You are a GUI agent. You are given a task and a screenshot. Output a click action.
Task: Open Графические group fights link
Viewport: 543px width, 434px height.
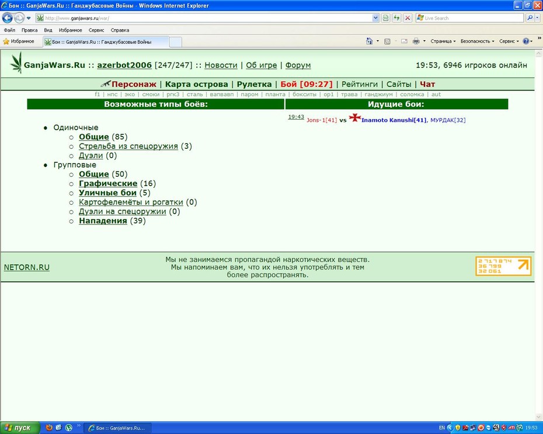coord(108,183)
